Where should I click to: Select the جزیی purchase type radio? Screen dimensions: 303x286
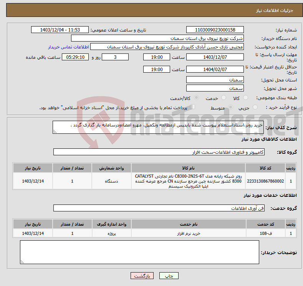coord(255,107)
